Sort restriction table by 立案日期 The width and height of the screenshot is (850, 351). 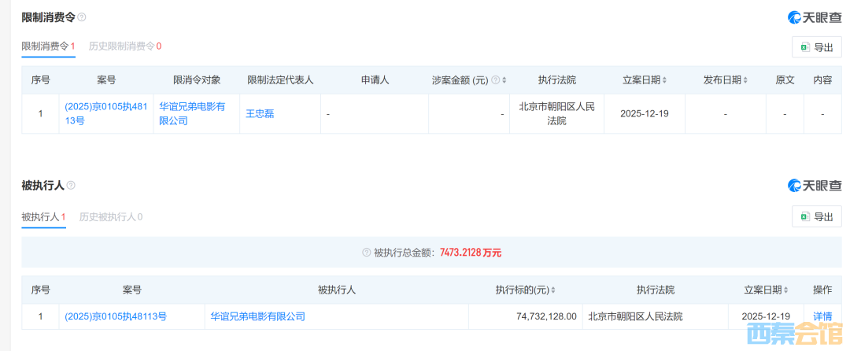coord(664,80)
